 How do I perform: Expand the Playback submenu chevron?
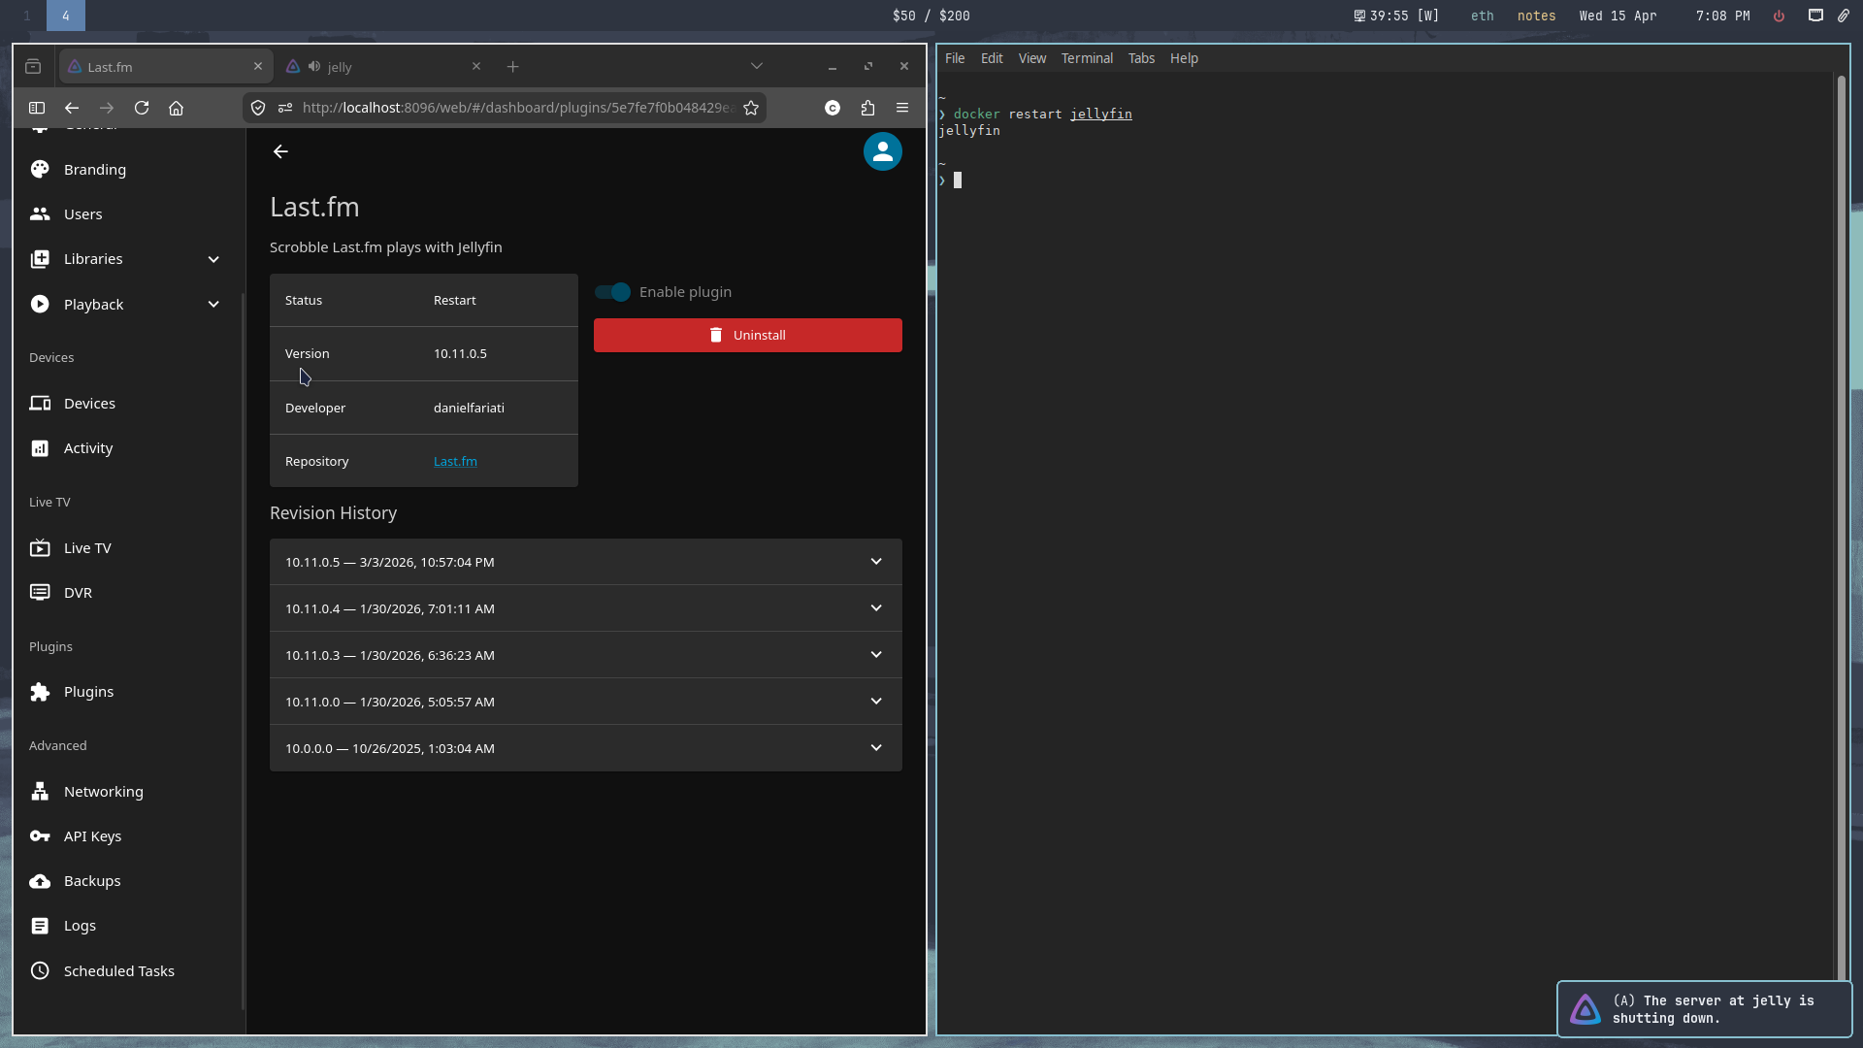[213, 304]
